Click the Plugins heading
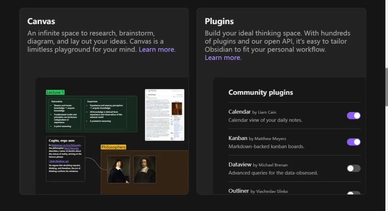The image size is (388, 211). [x=219, y=21]
